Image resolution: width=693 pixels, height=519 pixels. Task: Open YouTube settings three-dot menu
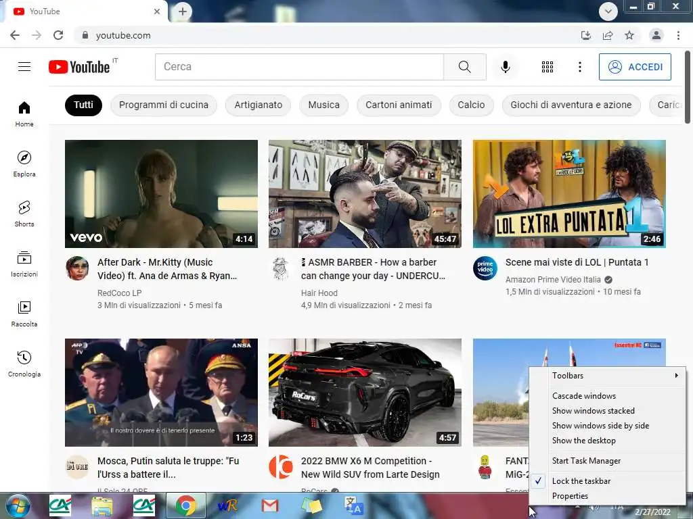tap(580, 67)
